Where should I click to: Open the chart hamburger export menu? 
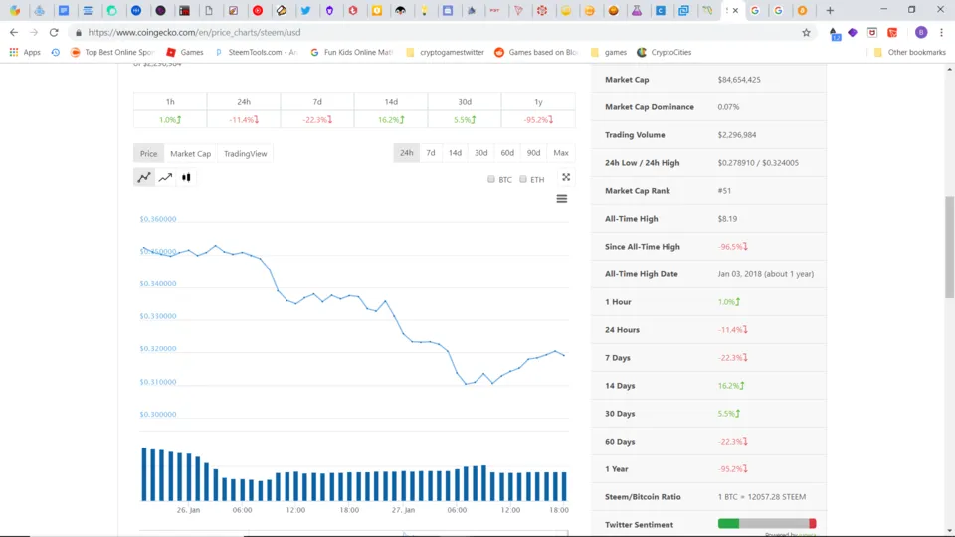pos(561,199)
